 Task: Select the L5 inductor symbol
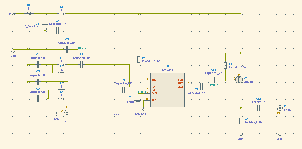pos(62,13)
